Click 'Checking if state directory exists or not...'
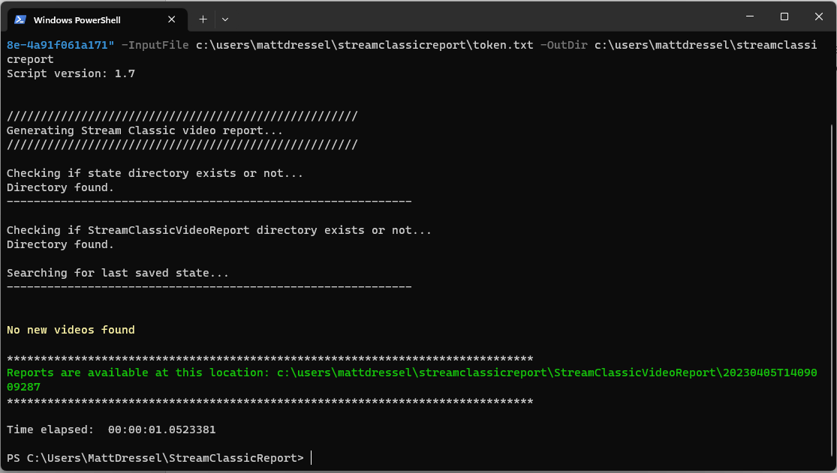Image resolution: width=837 pixels, height=473 pixels. point(155,173)
